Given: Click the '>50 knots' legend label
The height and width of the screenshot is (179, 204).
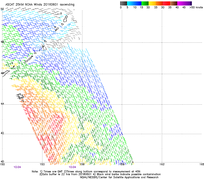Looking at the screenshot, I should (x=196, y=7).
